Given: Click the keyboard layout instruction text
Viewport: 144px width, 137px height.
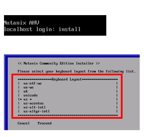Looking at the screenshot, I should pyautogui.click(x=77, y=71).
